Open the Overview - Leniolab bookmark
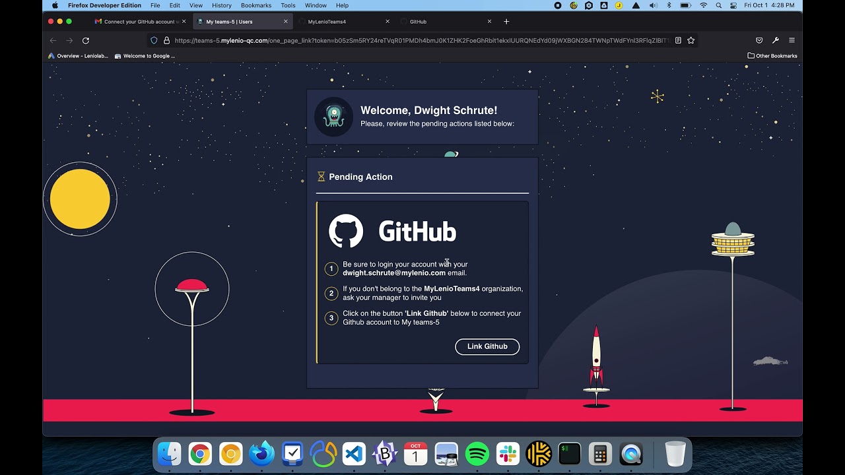This screenshot has width=845, height=475. 78,56
